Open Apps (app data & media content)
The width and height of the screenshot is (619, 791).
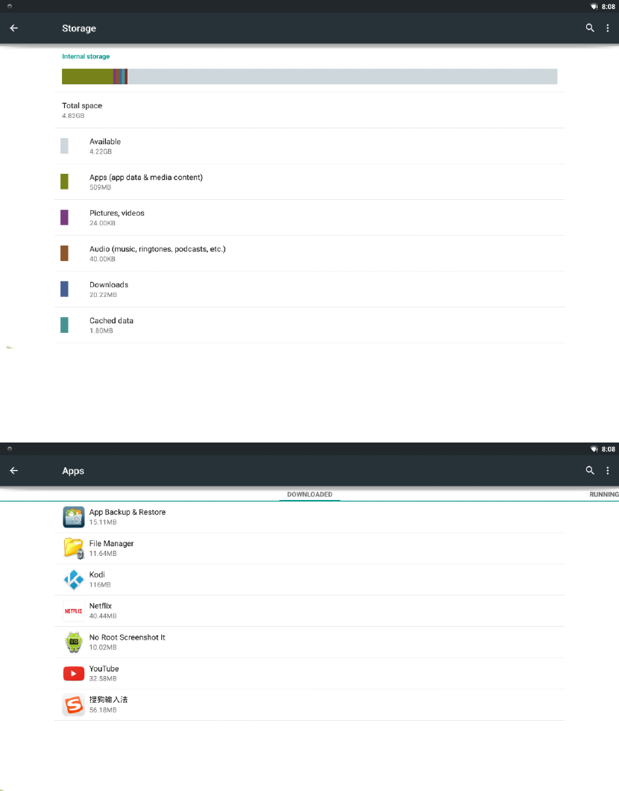(x=309, y=181)
